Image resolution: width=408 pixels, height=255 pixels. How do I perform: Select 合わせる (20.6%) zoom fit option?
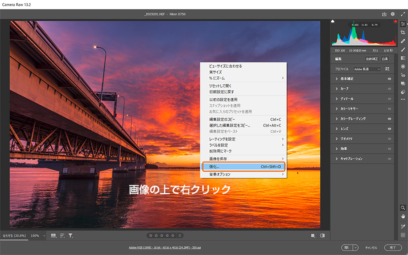click(x=14, y=236)
